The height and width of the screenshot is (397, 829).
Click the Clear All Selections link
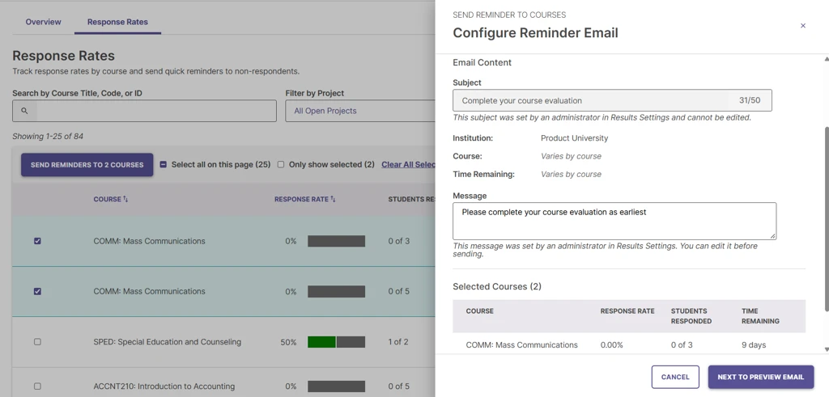[x=408, y=164]
